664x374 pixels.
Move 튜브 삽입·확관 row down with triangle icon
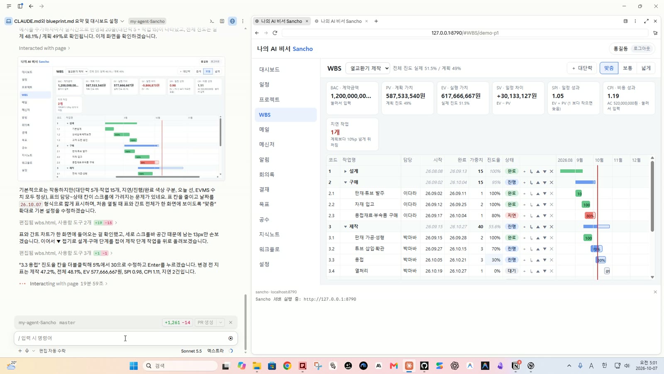point(544,249)
